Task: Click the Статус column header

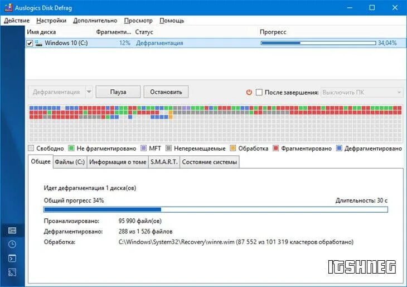Action: [144, 32]
